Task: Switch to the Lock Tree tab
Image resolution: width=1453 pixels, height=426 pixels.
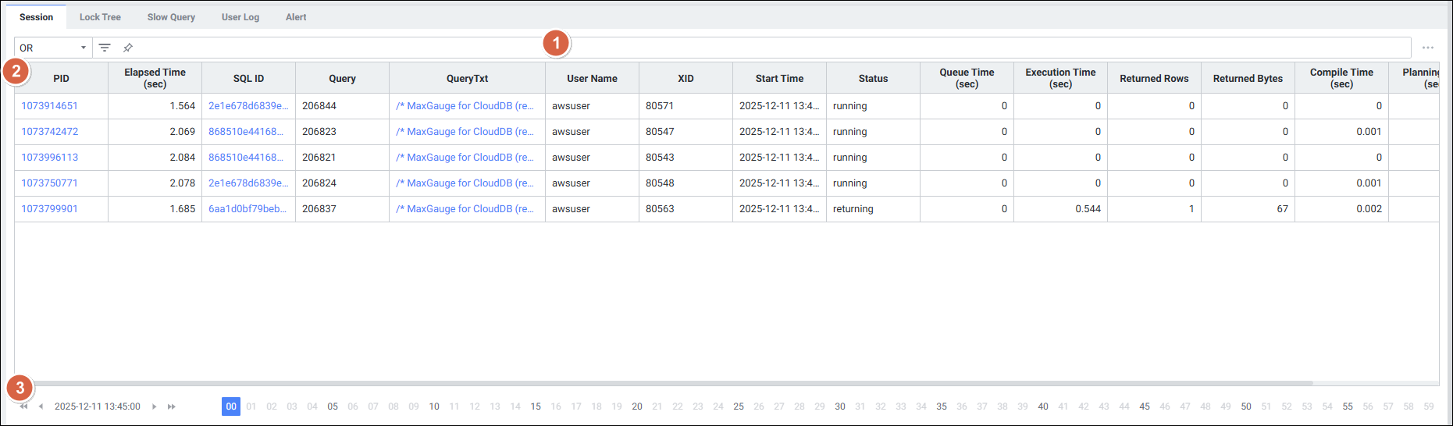Action: click(x=100, y=17)
